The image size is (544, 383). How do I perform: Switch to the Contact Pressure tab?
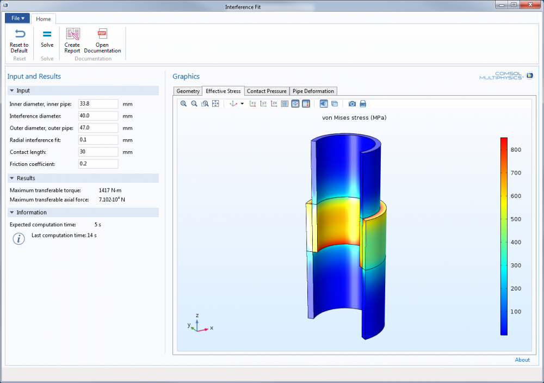coord(267,91)
